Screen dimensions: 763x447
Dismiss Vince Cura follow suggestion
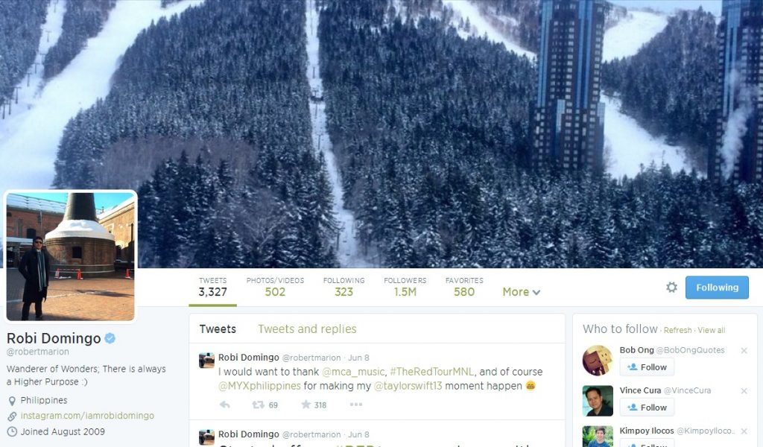coord(744,390)
